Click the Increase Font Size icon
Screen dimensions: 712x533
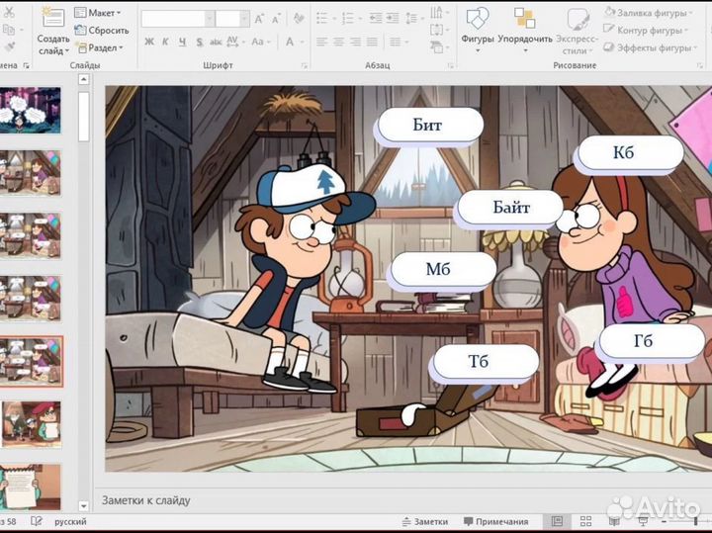259,19
